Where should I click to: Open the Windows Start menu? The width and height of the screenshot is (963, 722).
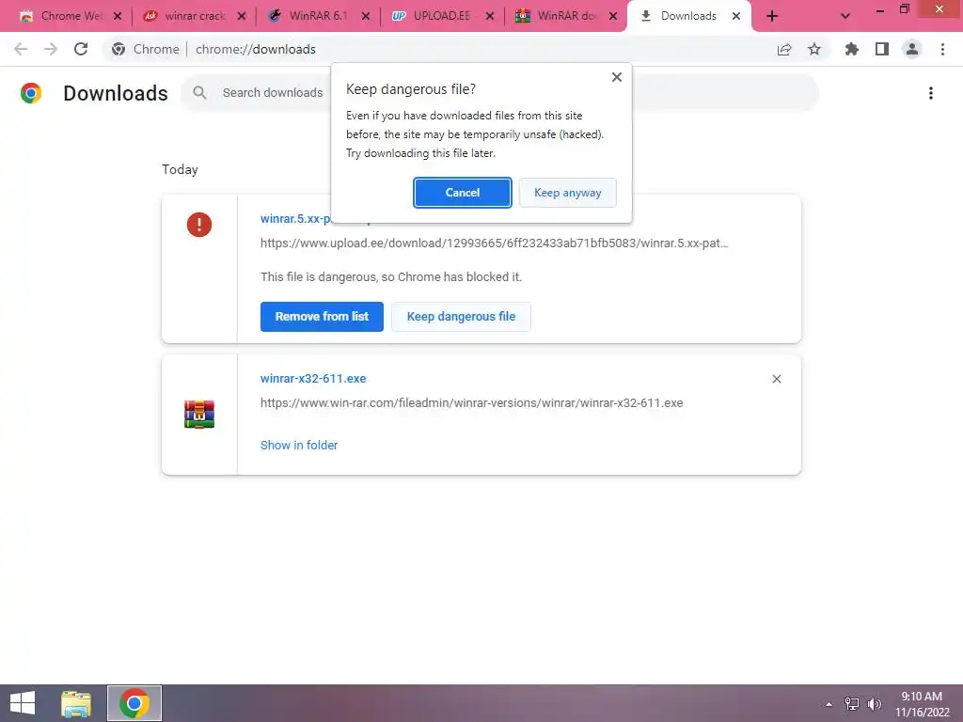[x=23, y=703]
